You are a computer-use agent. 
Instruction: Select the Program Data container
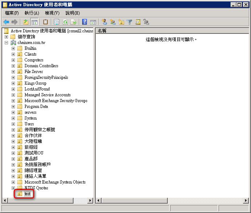point(36,106)
